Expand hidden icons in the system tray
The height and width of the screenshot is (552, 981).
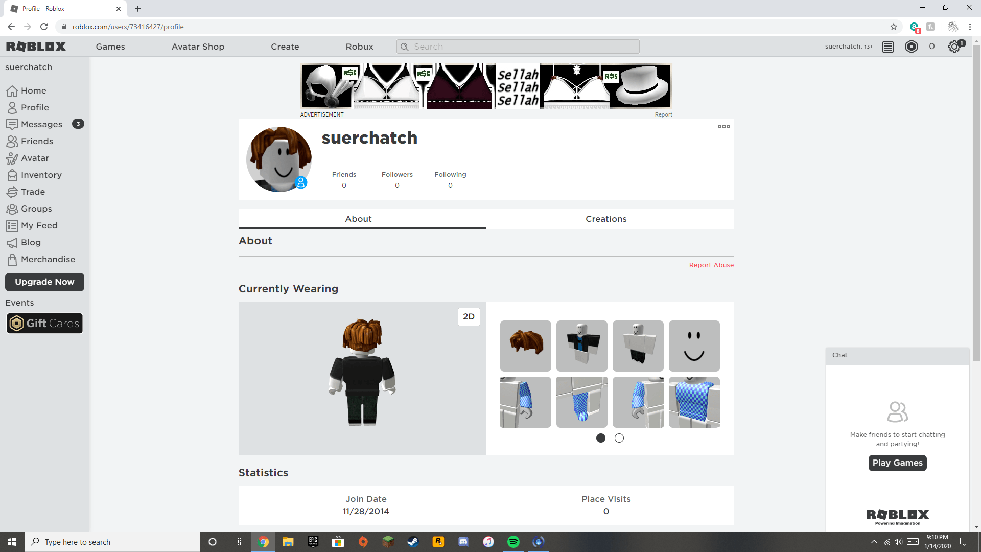pos(873,542)
